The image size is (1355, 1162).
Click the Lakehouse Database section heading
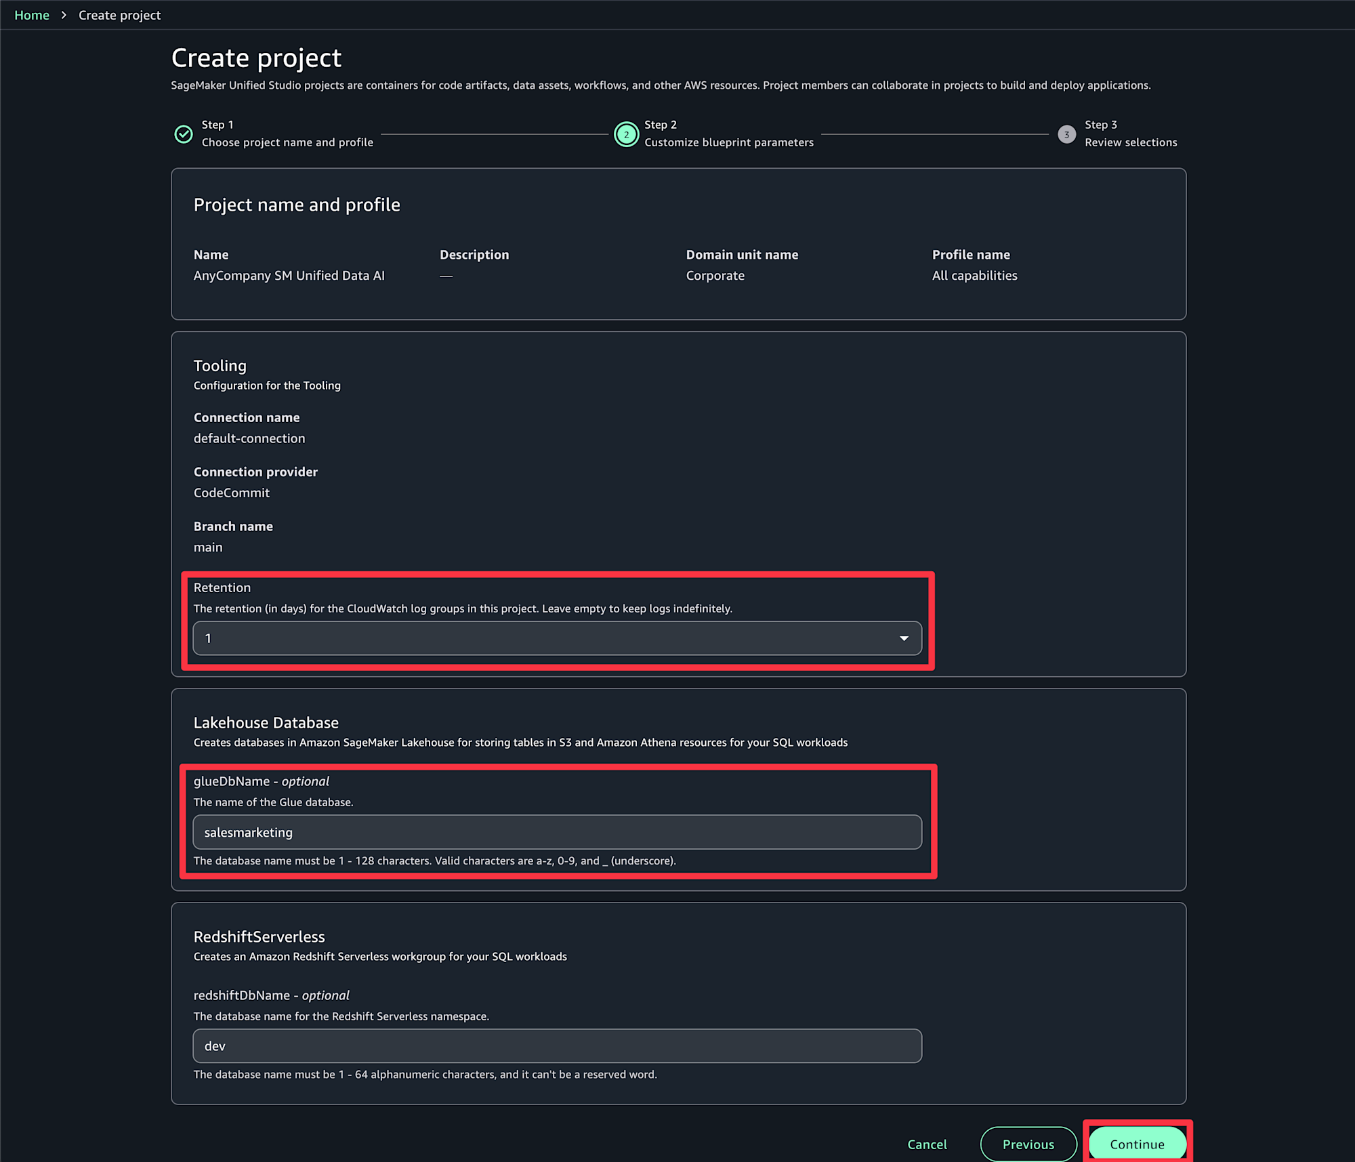(x=266, y=723)
